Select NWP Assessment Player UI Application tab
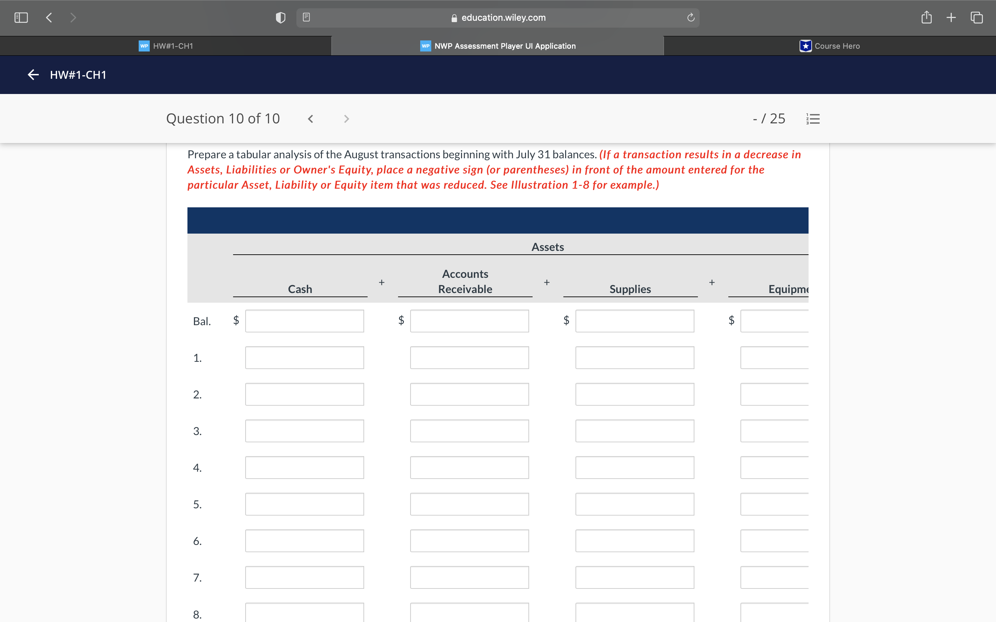The width and height of the screenshot is (996, 622). coord(498,46)
